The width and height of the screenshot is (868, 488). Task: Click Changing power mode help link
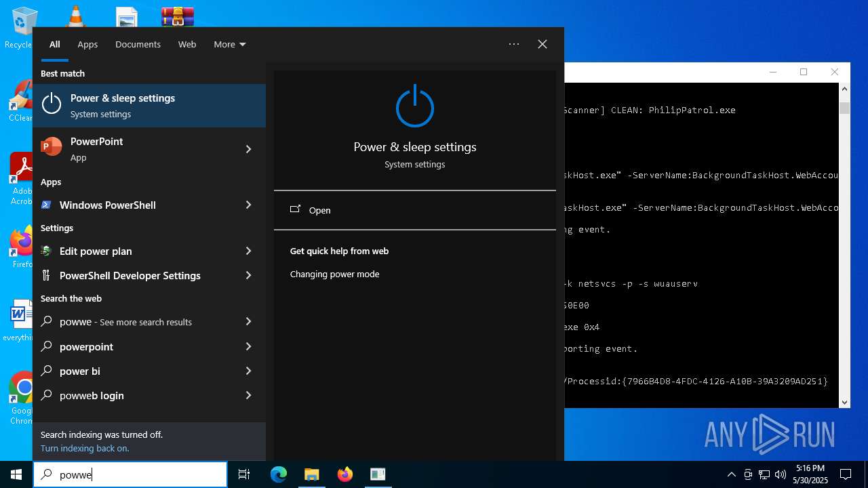pos(334,274)
